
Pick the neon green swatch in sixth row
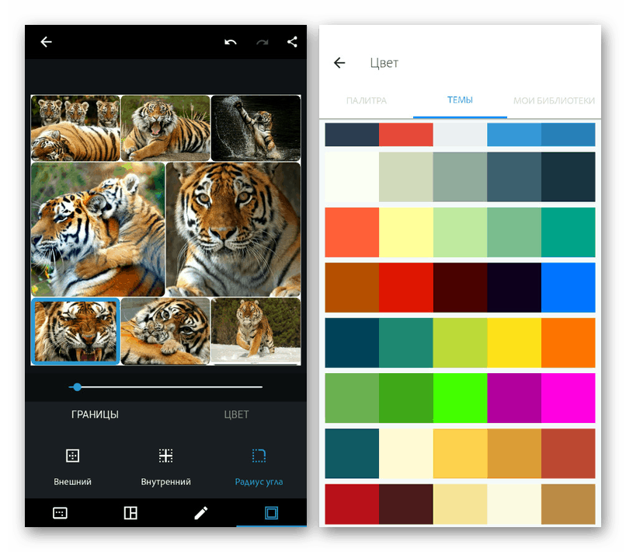point(460,398)
